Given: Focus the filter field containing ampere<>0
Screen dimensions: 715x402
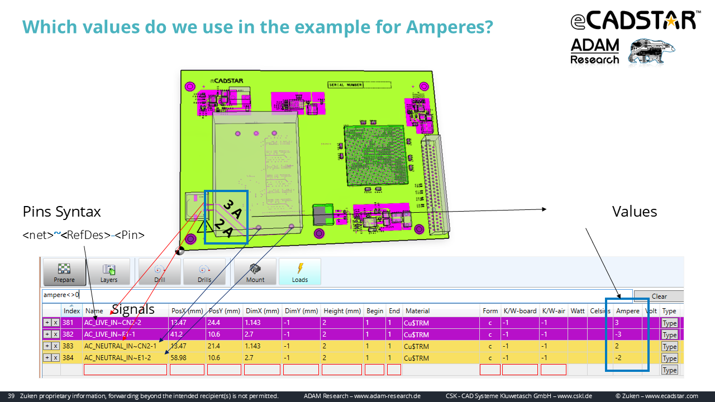Looking at the screenshot, I should point(337,295).
